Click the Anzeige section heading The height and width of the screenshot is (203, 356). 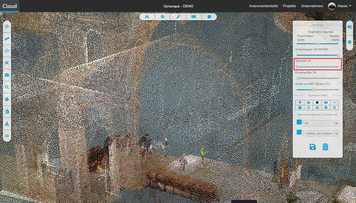pos(318,25)
